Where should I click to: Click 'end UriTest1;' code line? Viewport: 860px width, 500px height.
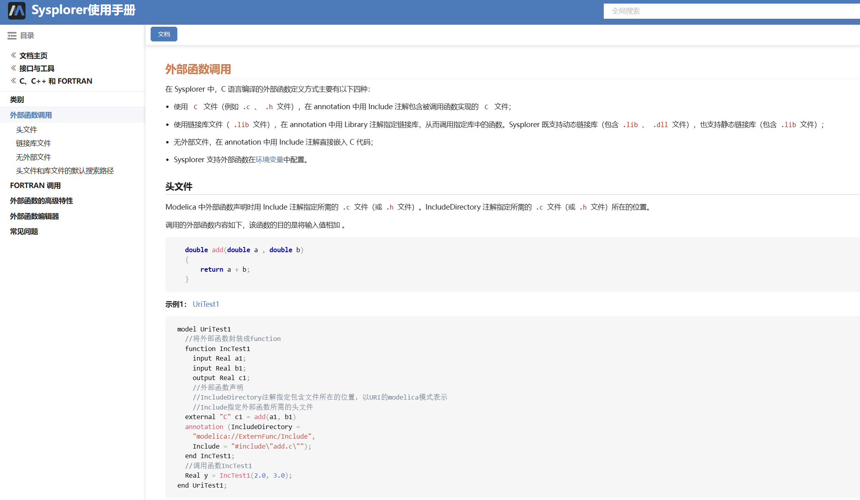(202, 485)
